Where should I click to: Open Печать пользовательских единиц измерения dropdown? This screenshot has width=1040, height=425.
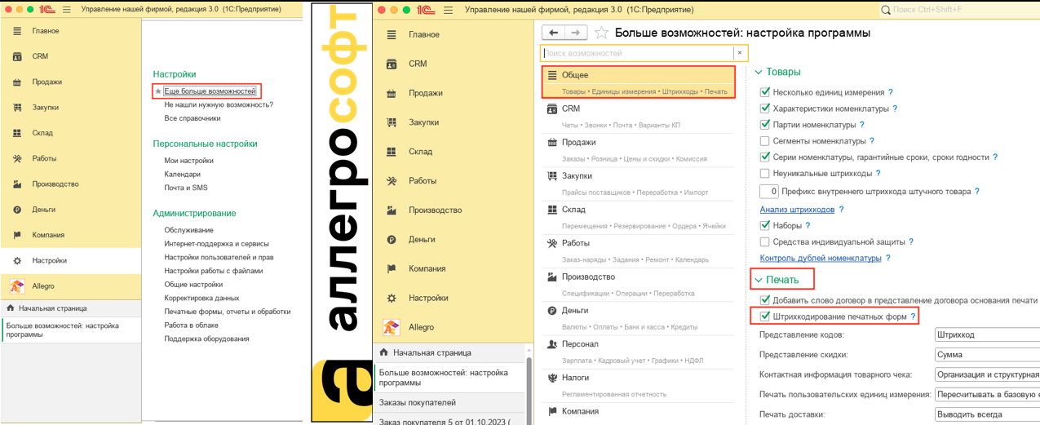pos(987,395)
